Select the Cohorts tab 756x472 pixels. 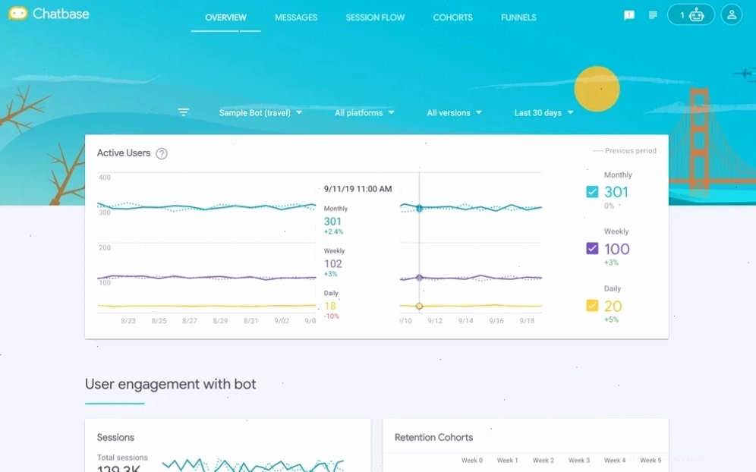[x=452, y=17]
